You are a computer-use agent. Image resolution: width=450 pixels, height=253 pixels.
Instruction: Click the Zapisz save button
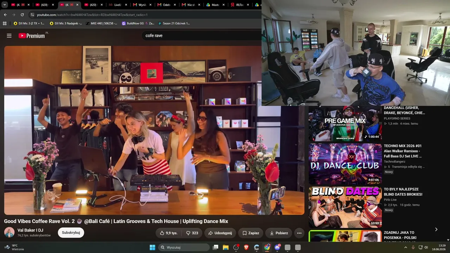251,233
